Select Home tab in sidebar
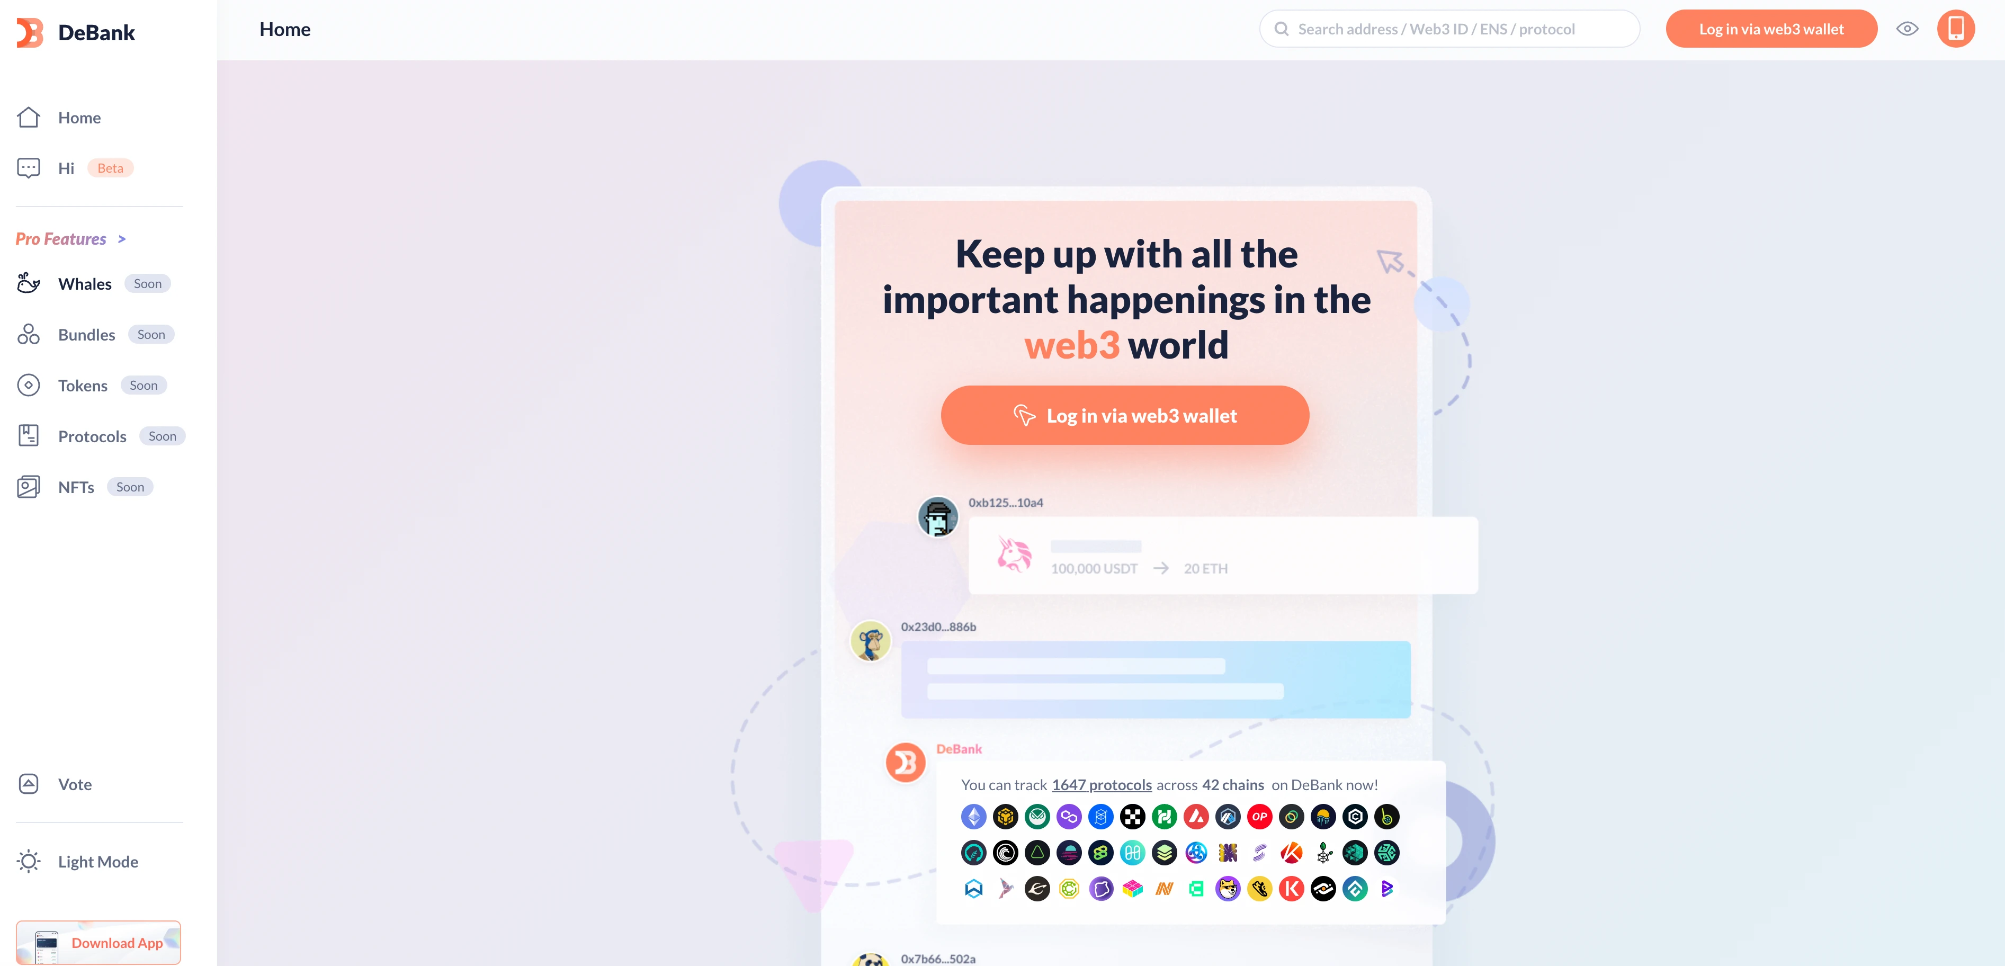Viewport: 2005px width, 966px height. (x=79, y=117)
